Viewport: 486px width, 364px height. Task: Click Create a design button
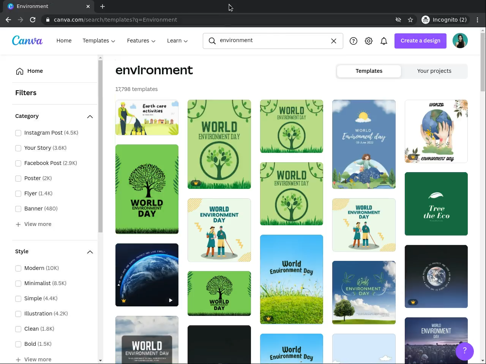(420, 41)
